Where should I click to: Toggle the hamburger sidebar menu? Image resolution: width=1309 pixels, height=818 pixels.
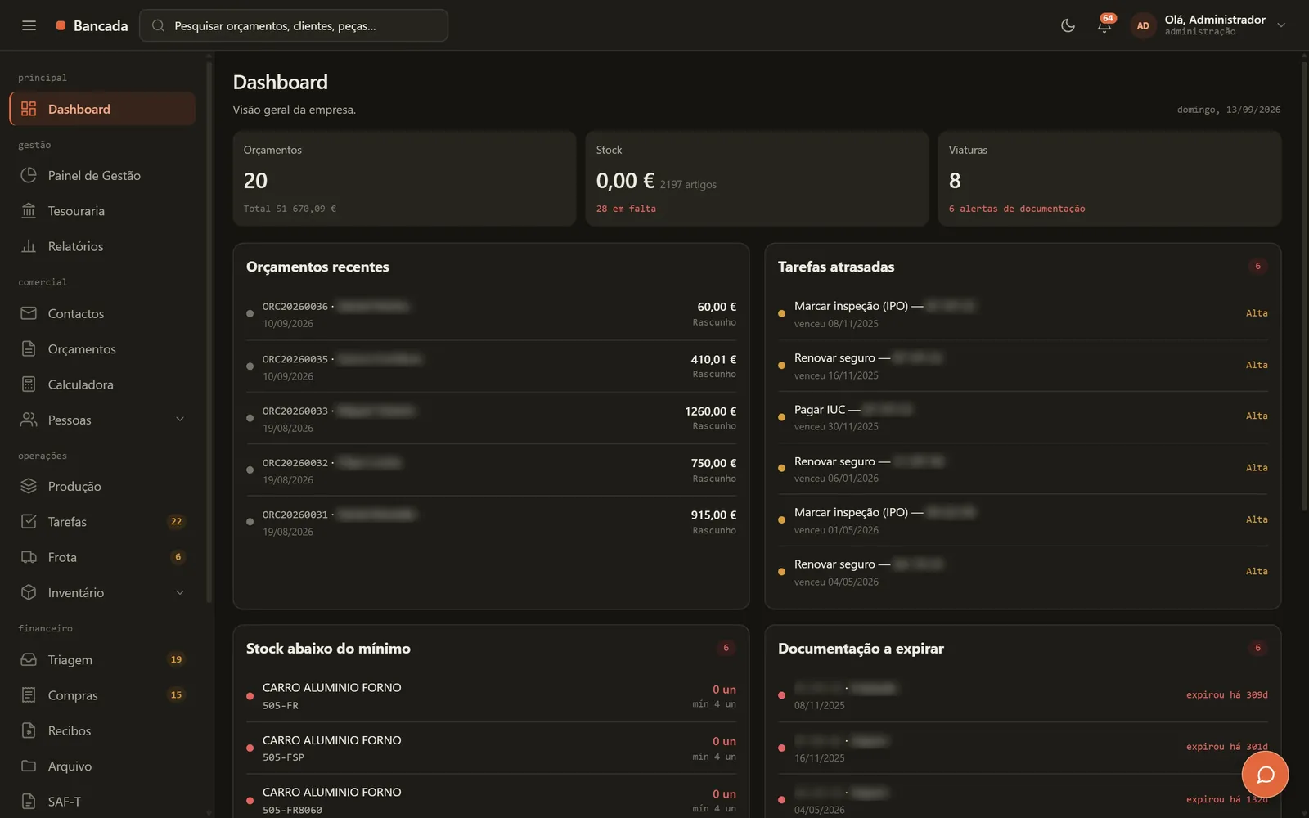point(29,25)
